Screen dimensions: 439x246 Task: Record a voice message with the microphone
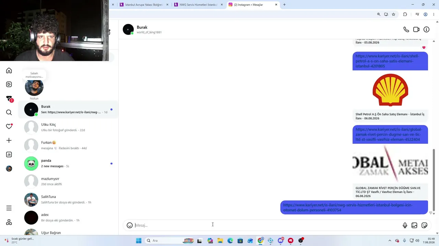[405, 225]
